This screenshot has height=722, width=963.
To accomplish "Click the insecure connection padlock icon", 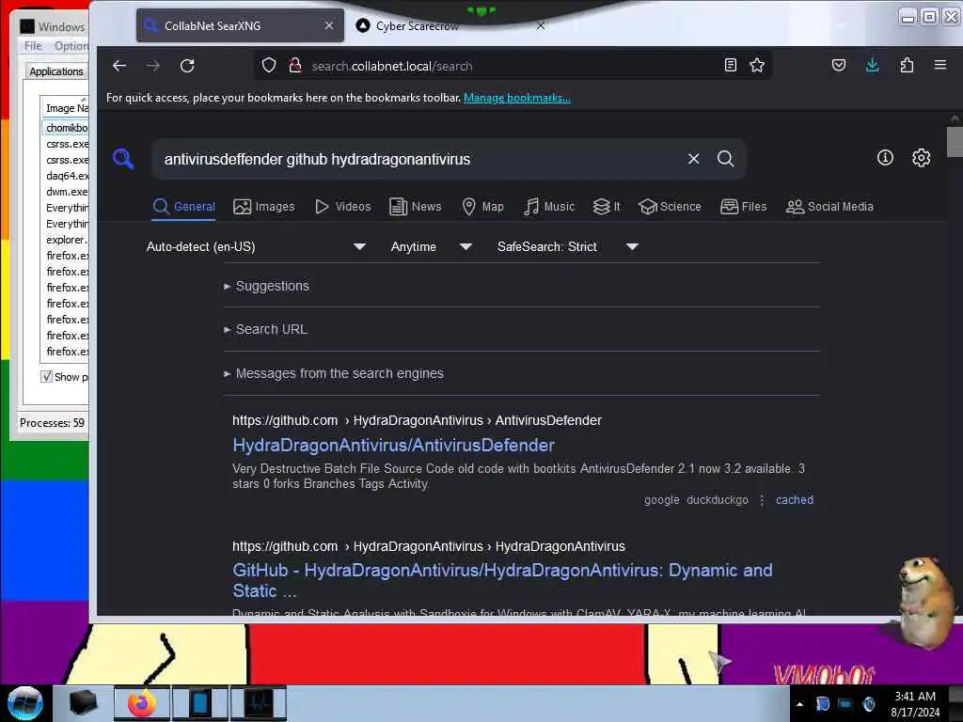I will [295, 66].
